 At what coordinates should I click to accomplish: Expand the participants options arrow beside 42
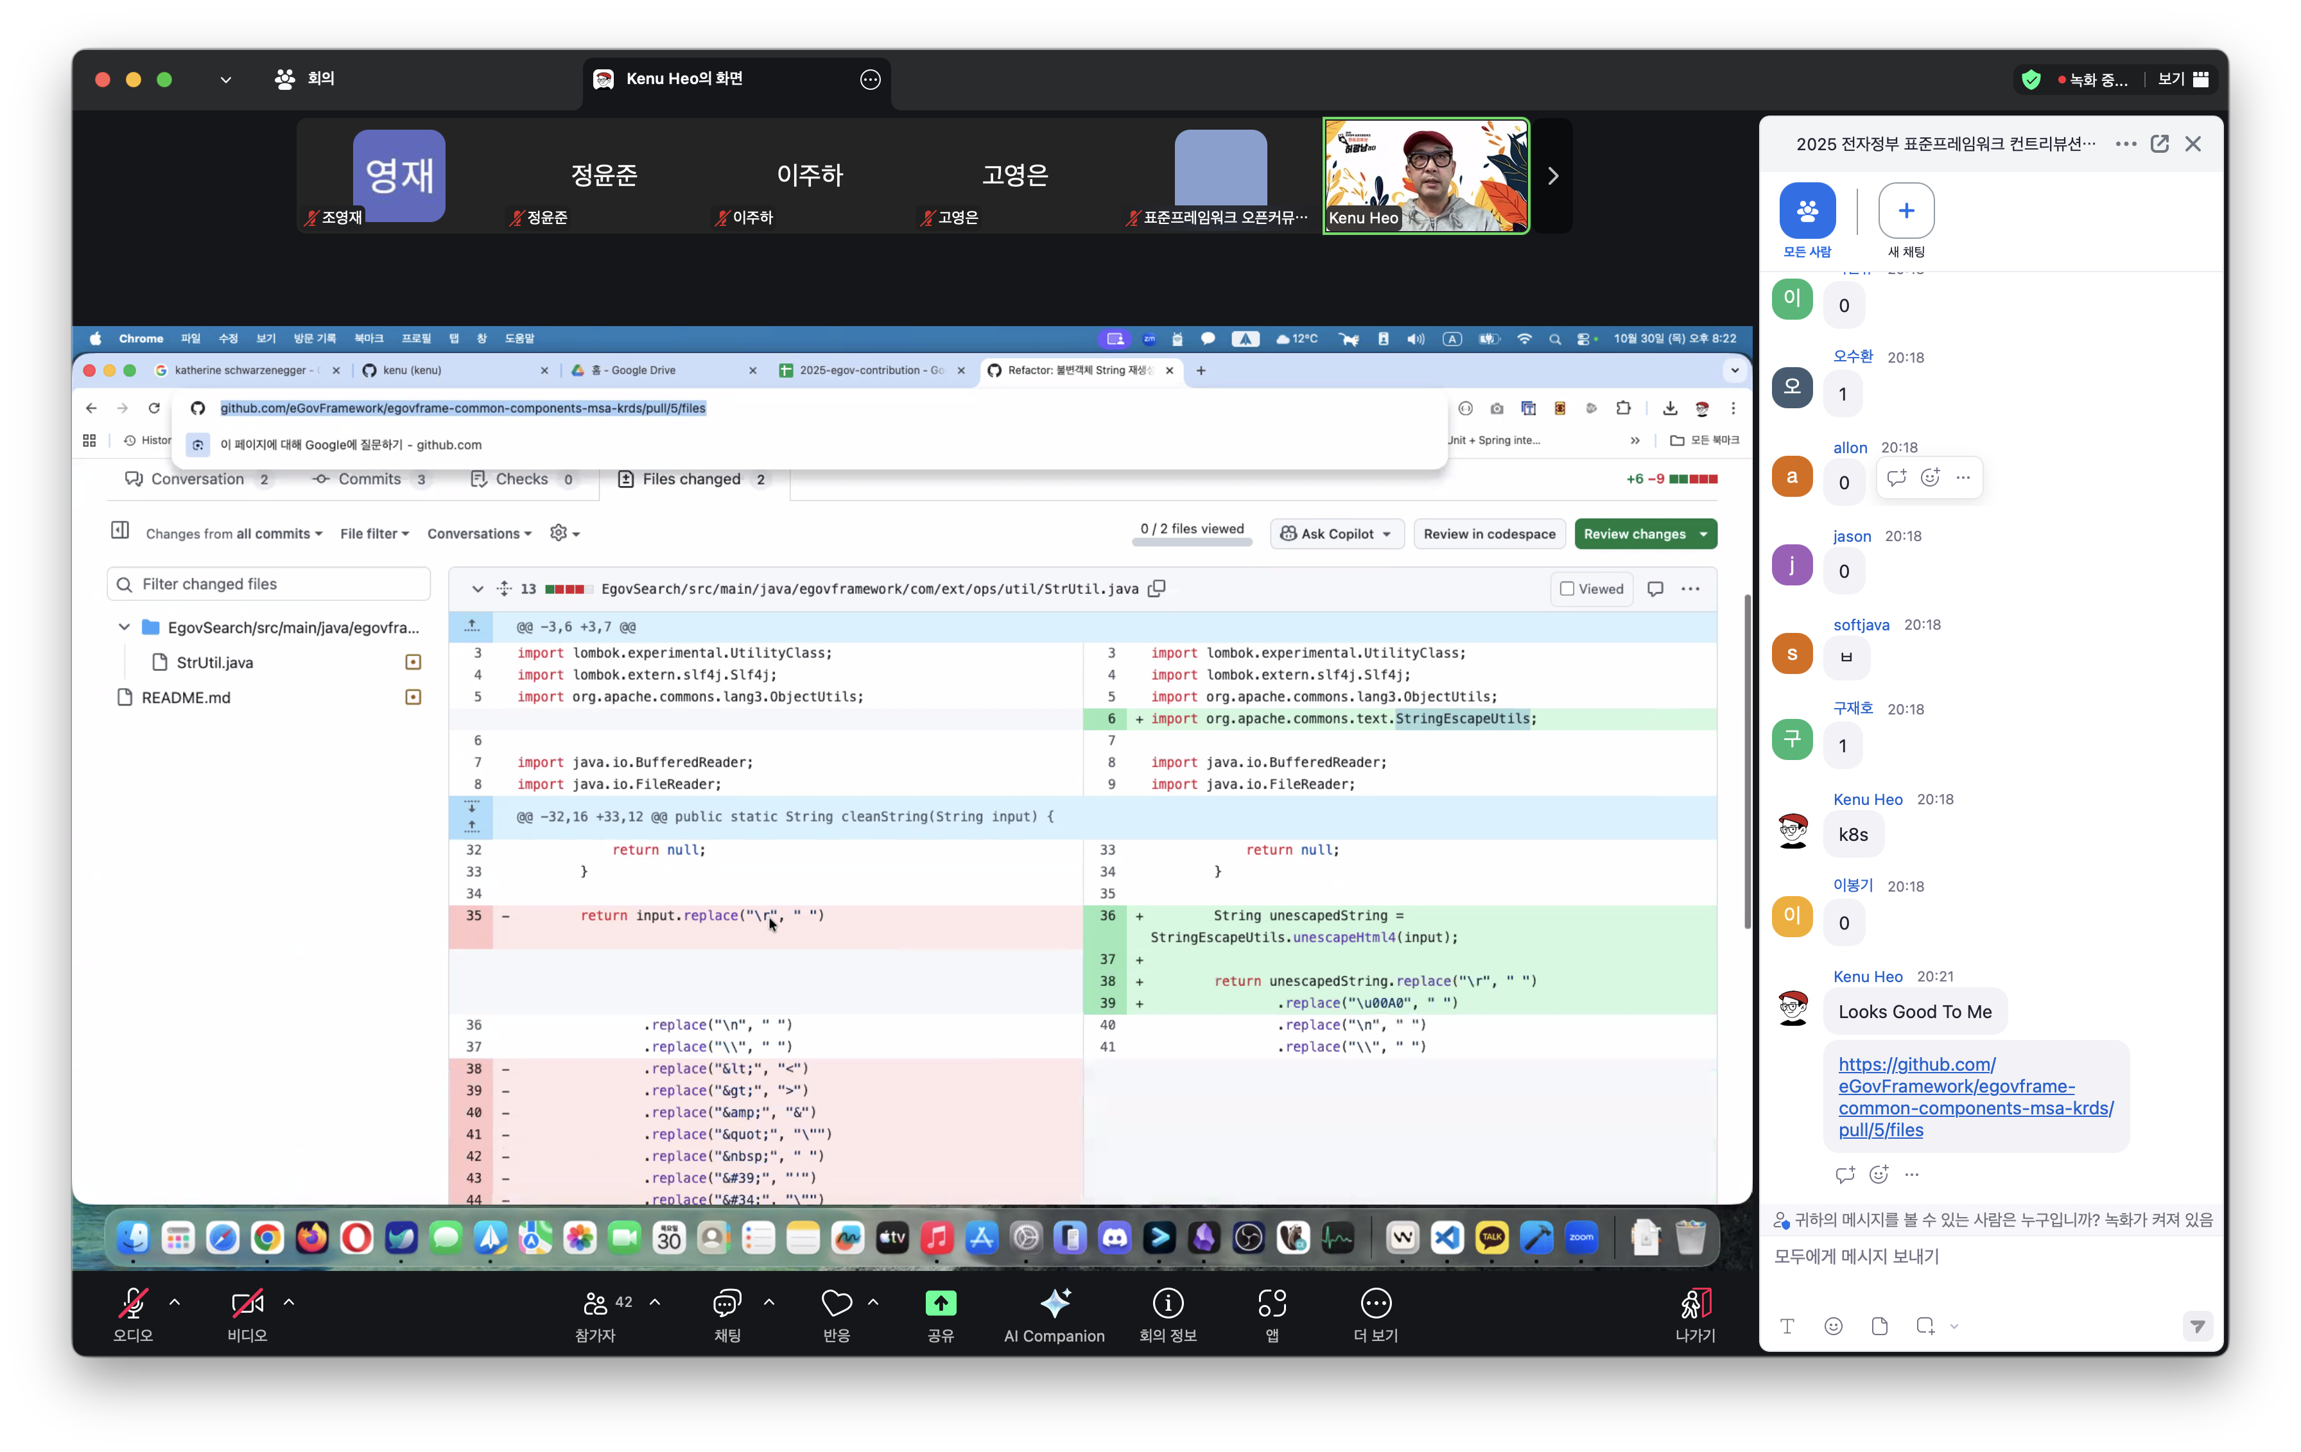pyautogui.click(x=655, y=1301)
